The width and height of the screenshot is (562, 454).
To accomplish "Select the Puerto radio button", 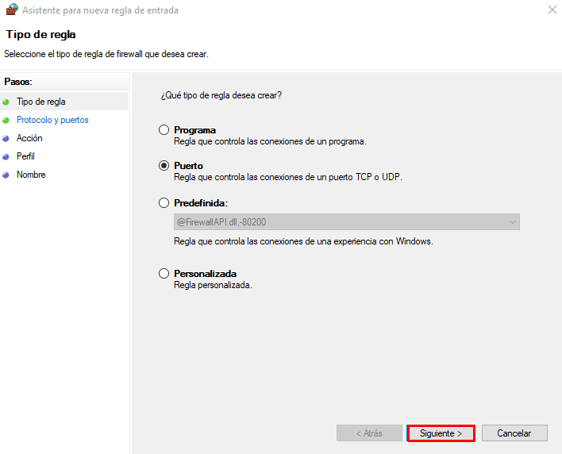I will pyautogui.click(x=164, y=166).
